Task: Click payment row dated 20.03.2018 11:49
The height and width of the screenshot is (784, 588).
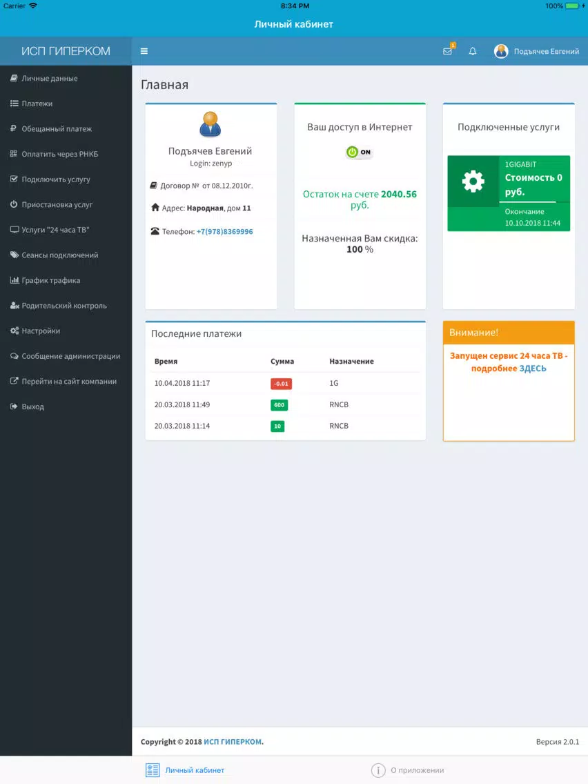Action: coord(285,405)
